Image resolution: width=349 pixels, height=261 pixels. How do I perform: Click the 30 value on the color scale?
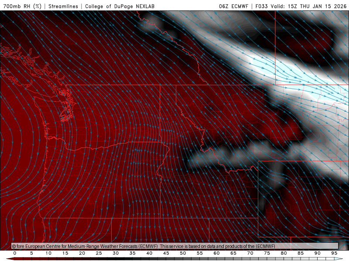tap(116, 253)
